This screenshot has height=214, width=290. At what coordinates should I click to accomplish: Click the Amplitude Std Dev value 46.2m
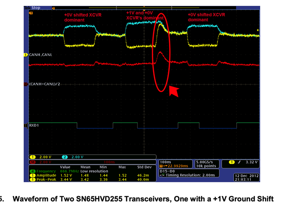pos(143,175)
